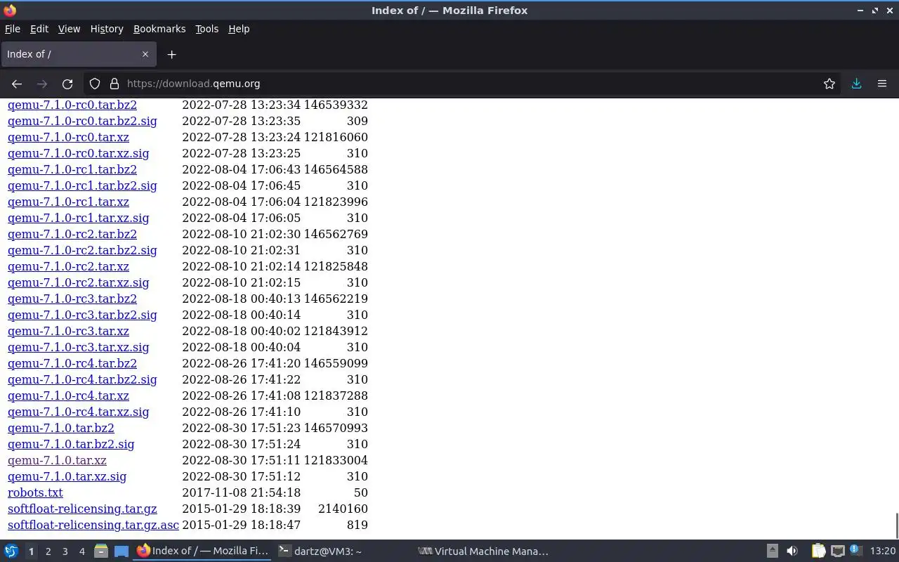Open the file manager taskbar icon

click(x=100, y=551)
